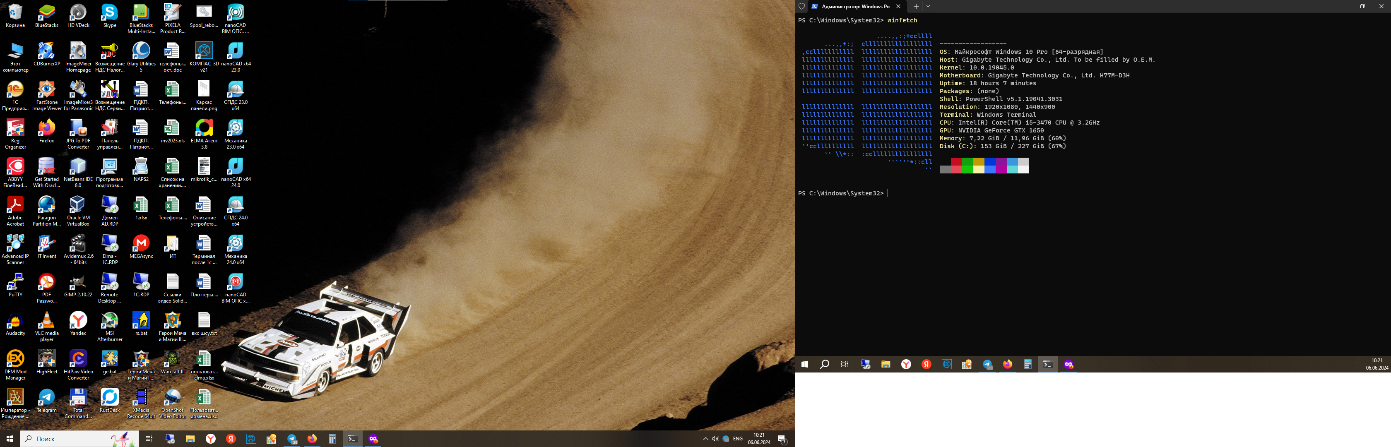
Task: Open FastStone Image Viewer shortcut
Action: click(46, 96)
